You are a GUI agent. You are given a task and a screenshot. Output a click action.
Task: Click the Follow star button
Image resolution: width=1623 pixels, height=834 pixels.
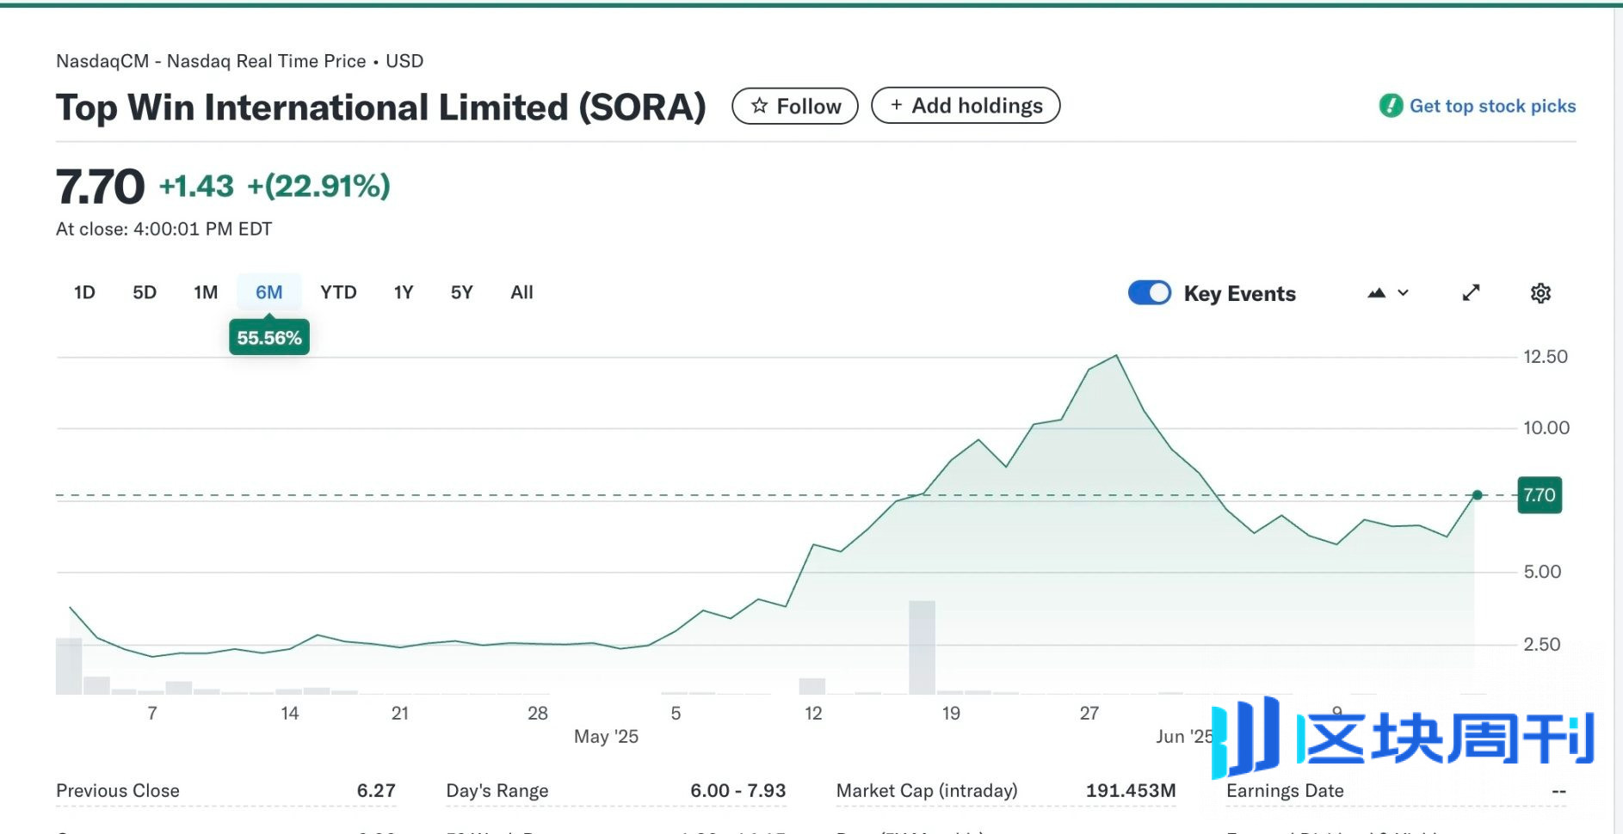pos(794,106)
